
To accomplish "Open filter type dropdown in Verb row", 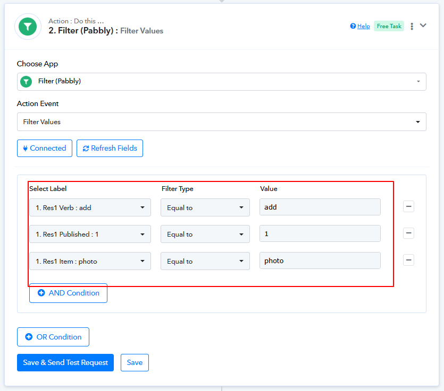I will [x=205, y=207].
